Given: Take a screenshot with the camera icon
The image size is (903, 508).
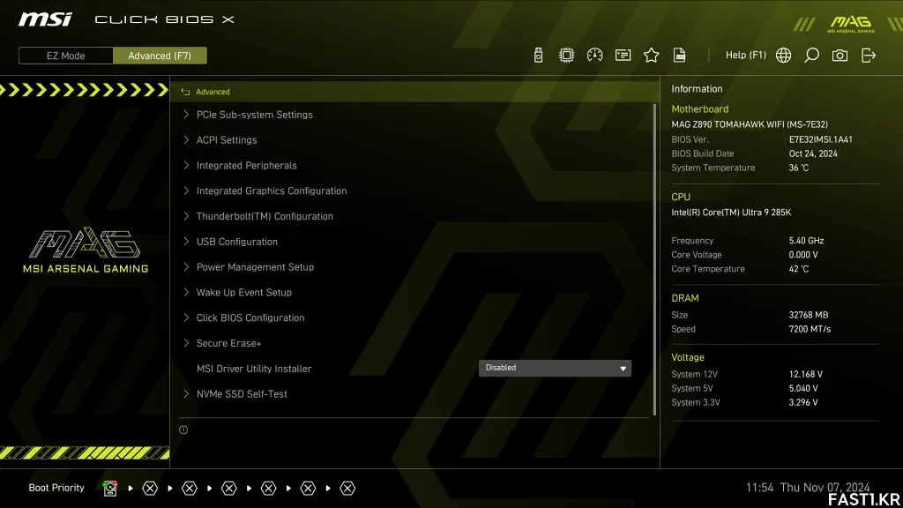Looking at the screenshot, I should click(840, 56).
